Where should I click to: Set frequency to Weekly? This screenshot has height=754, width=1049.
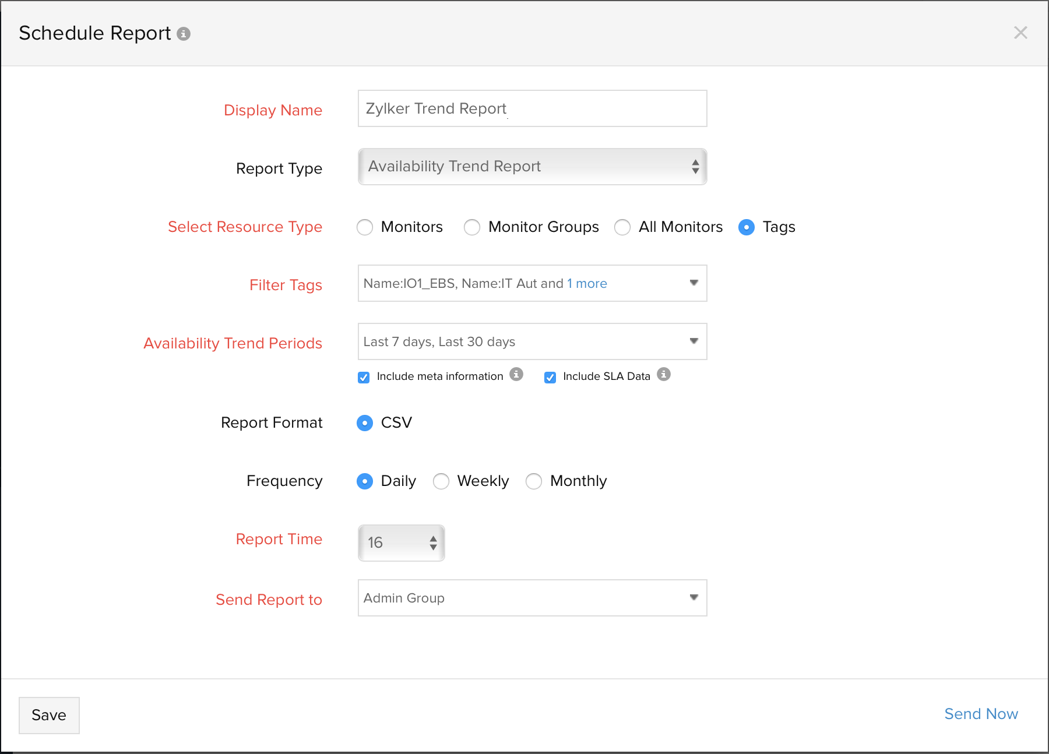point(441,481)
